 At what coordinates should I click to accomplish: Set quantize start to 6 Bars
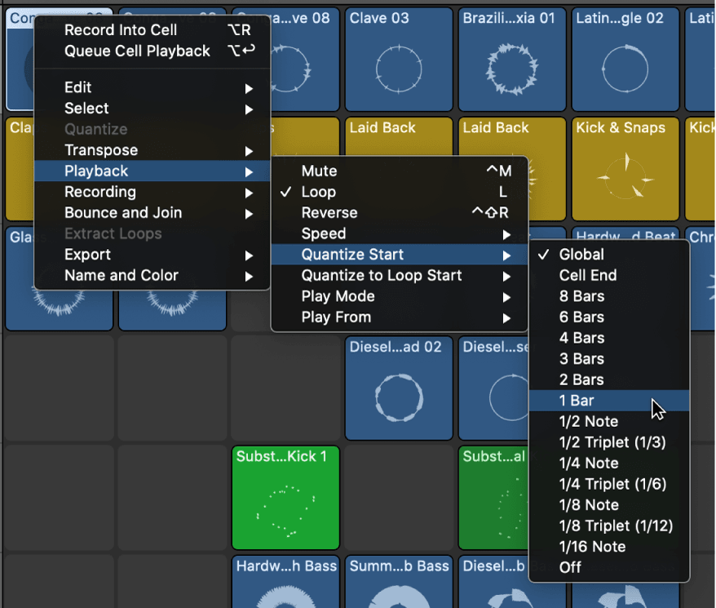tap(609, 317)
